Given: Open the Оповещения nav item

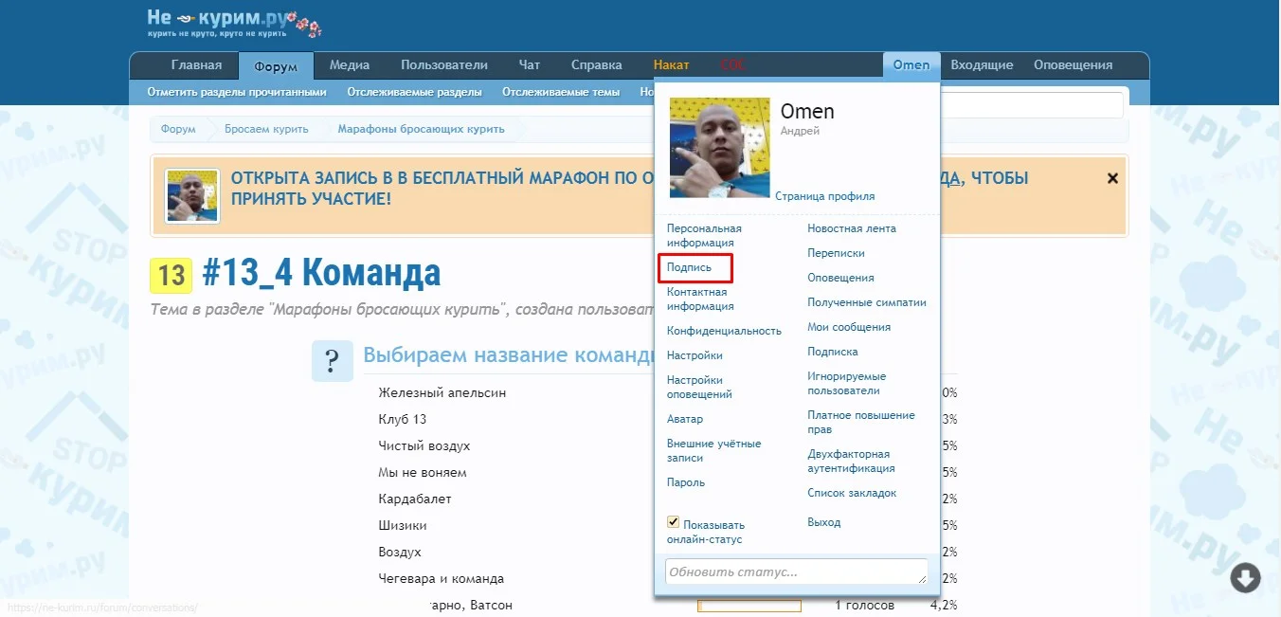Looking at the screenshot, I should click(x=1073, y=65).
